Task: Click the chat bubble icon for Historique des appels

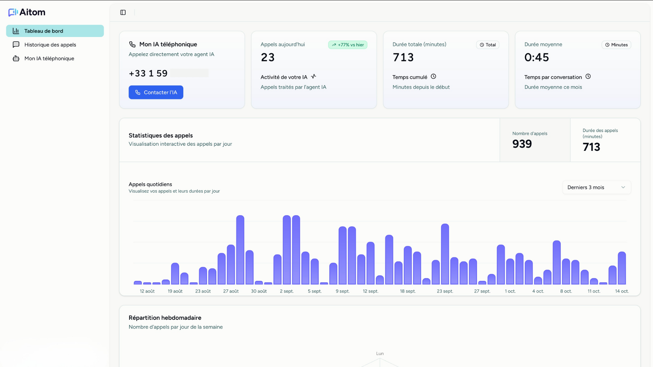Action: 16,45
